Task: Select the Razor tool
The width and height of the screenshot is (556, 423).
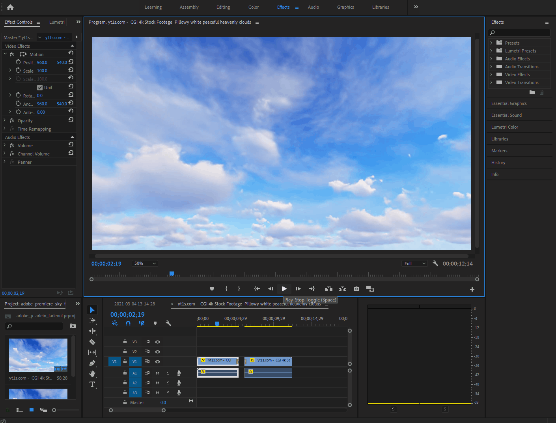Action: tap(92, 342)
